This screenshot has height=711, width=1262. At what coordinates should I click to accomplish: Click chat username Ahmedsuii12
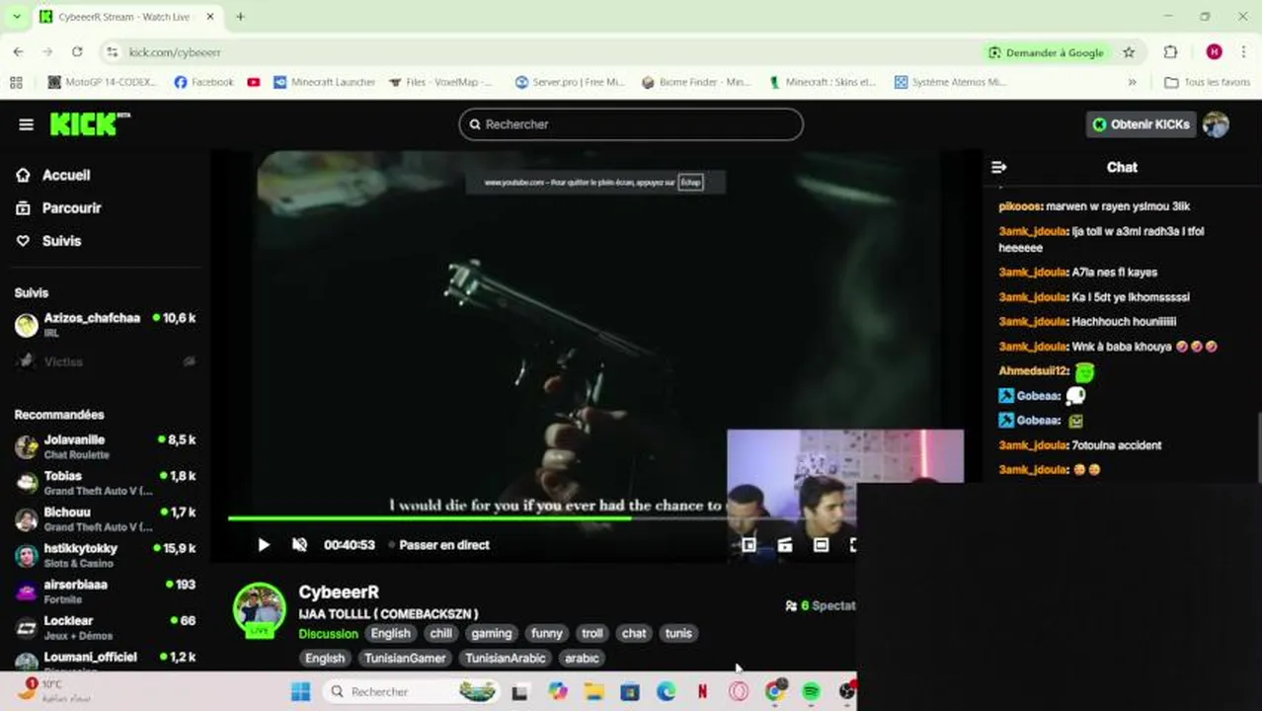tap(1033, 371)
